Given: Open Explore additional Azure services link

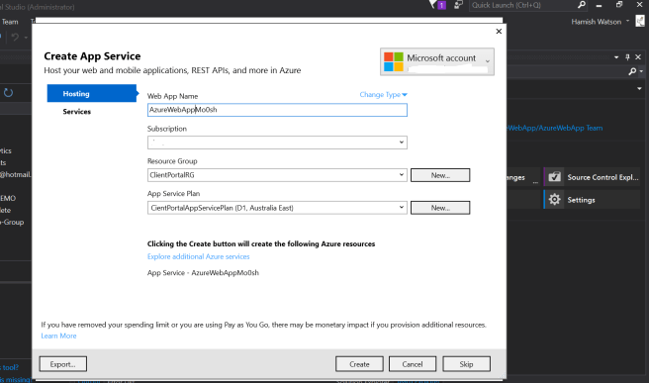Looking at the screenshot, I should click(198, 256).
